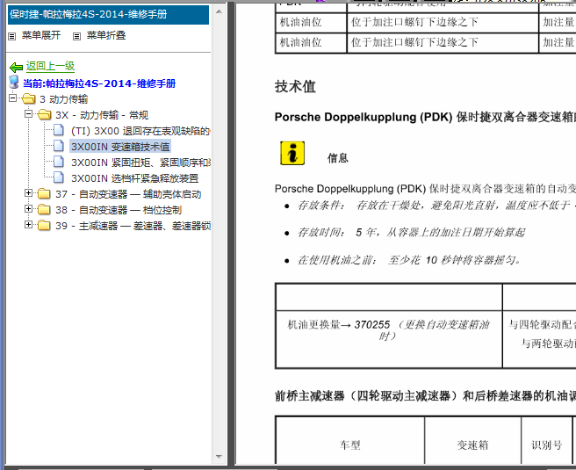Click the 在使用机油之前 bullet text
576x470 pixels.
click(409, 260)
